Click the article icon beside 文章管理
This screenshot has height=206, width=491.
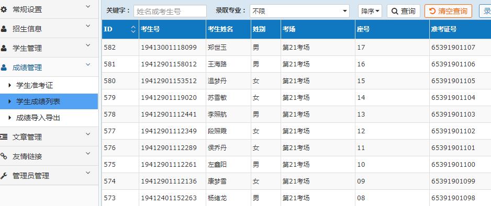point(4,137)
